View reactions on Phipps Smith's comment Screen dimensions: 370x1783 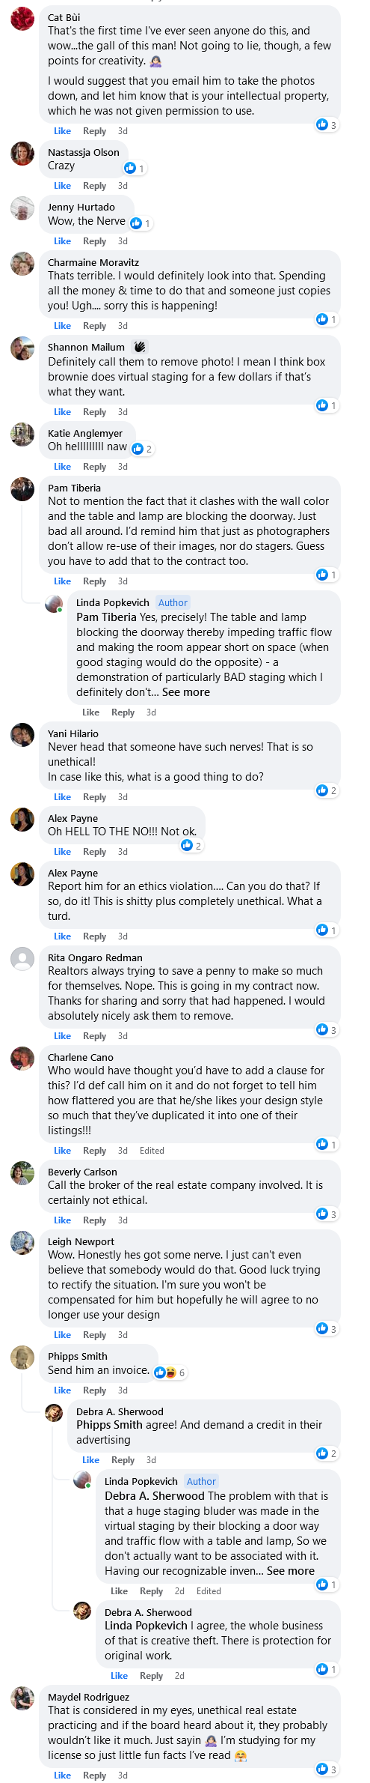170,1372
